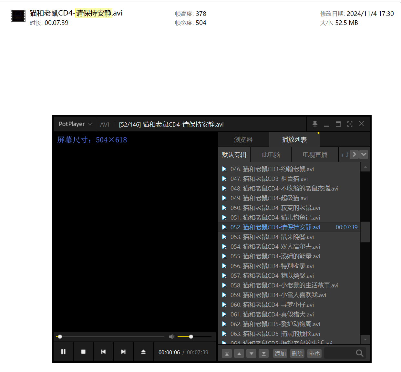Toggle fullscreen mode icon in title bar
This screenshot has height=372, width=401.
350,124
